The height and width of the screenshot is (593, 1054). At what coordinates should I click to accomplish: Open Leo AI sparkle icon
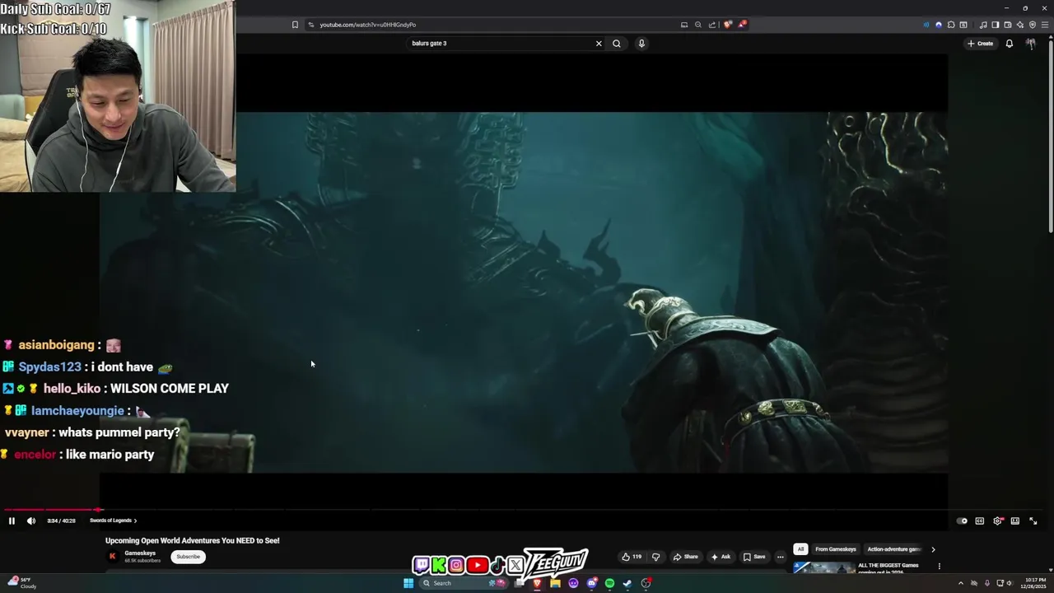point(1020,25)
